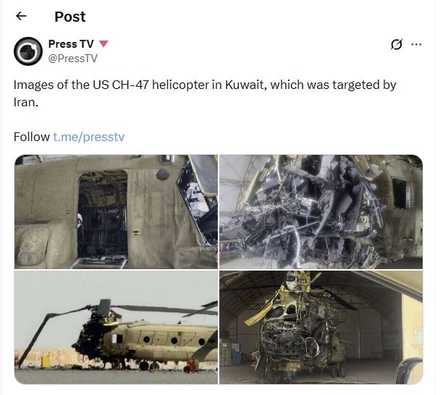Screen dimensions: 440x395
Task: Open the @PressTV handle link
Action: [x=72, y=59]
